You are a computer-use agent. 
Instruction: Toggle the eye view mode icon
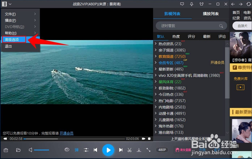pyautogui.click(x=67, y=150)
